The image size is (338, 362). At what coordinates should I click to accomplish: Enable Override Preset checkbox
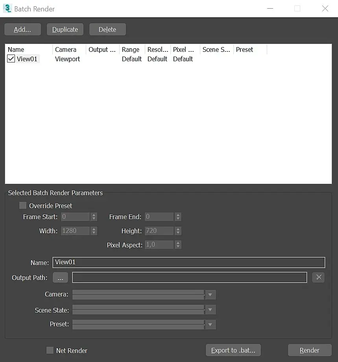(23, 205)
